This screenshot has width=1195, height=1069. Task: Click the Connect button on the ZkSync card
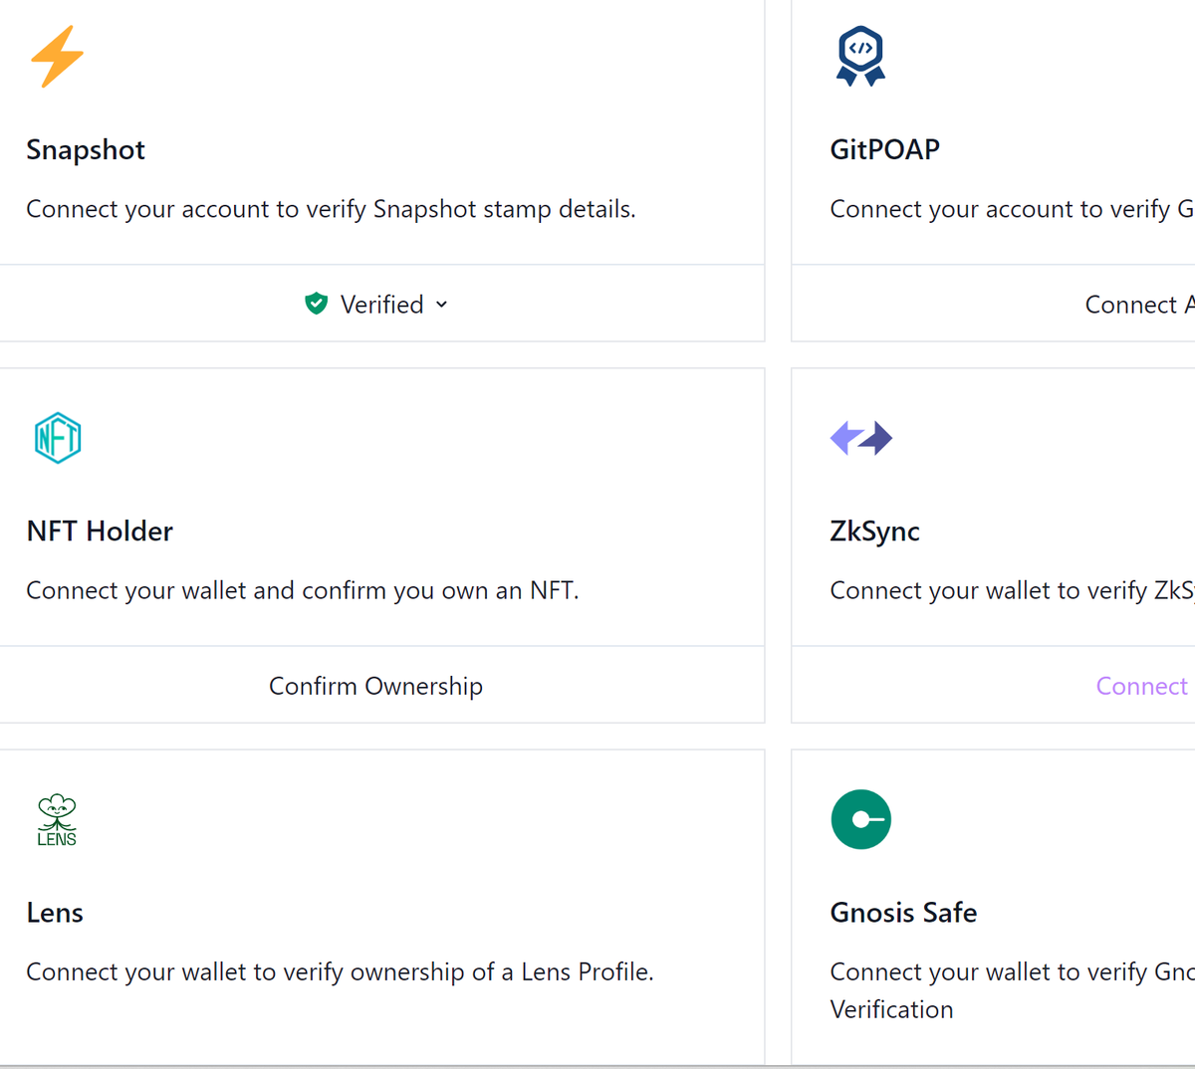pos(1142,686)
